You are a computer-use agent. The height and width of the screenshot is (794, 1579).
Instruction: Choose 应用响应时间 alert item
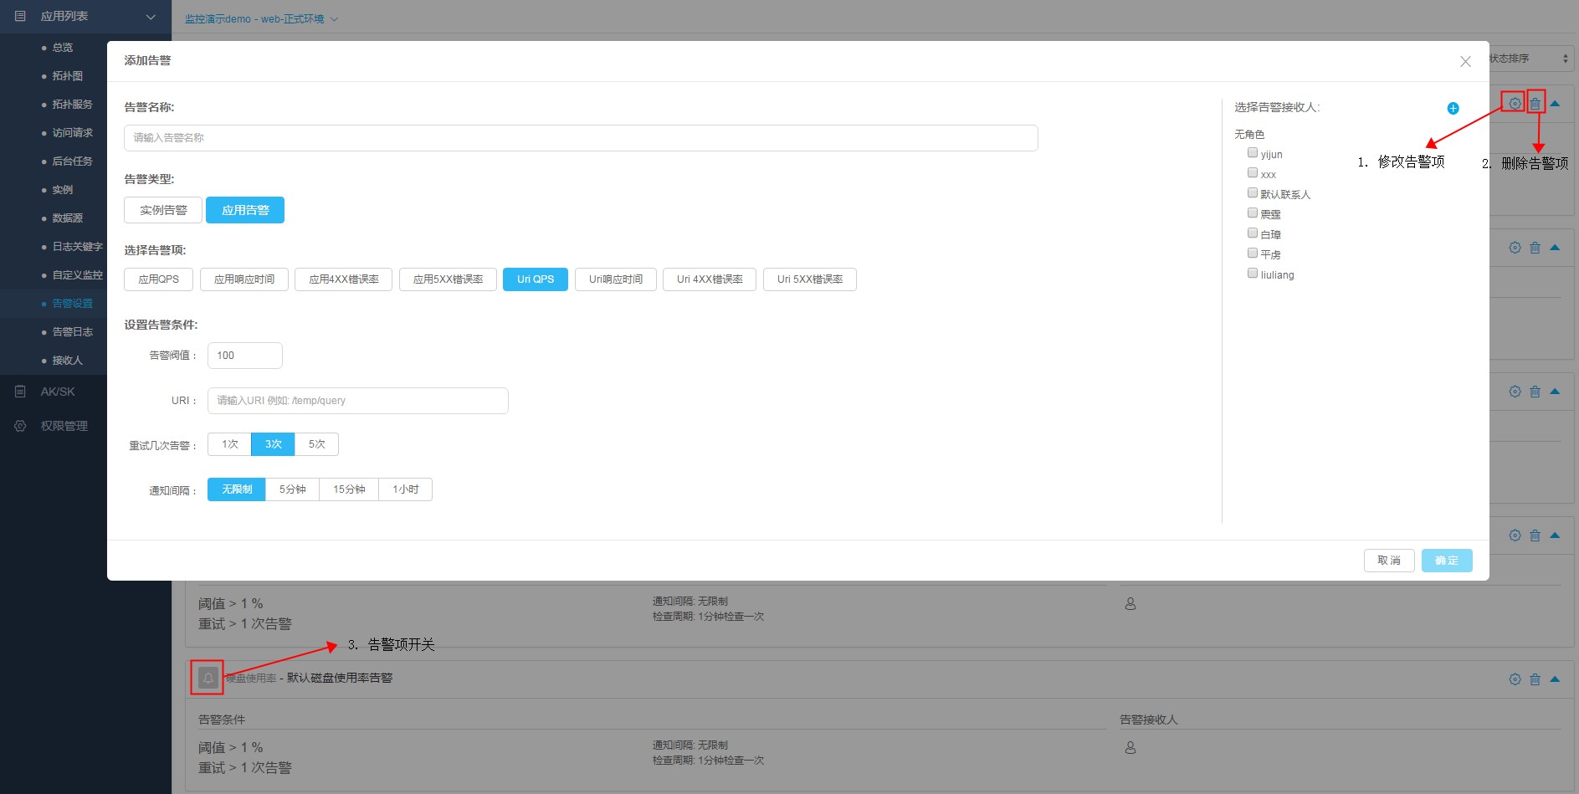(244, 279)
